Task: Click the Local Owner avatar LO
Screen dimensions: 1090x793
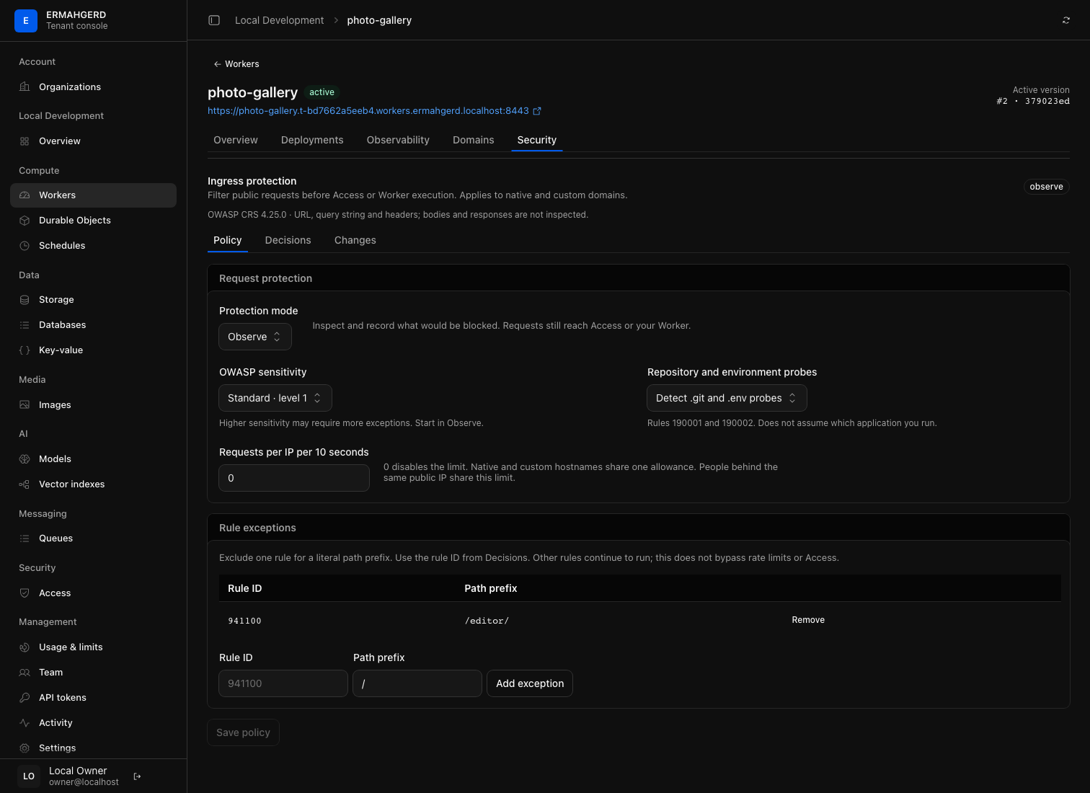Action: (29, 776)
